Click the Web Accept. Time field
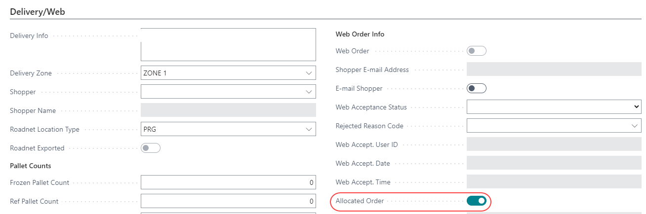 click(554, 182)
